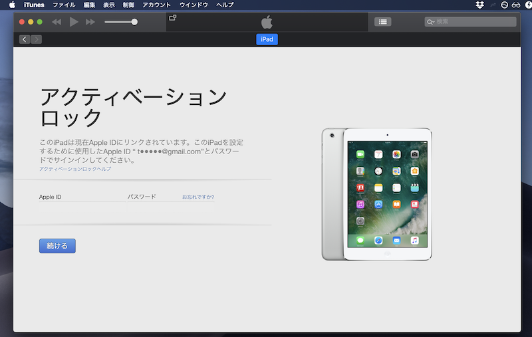Viewport: 532px width, 337px height.
Task: Open the ファイル menu
Action: [x=64, y=5]
